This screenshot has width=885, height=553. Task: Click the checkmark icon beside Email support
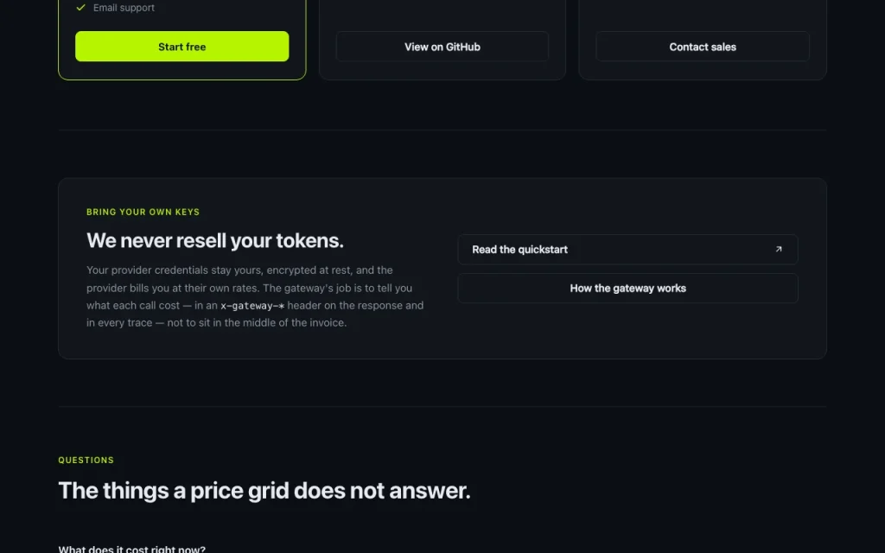point(80,7)
